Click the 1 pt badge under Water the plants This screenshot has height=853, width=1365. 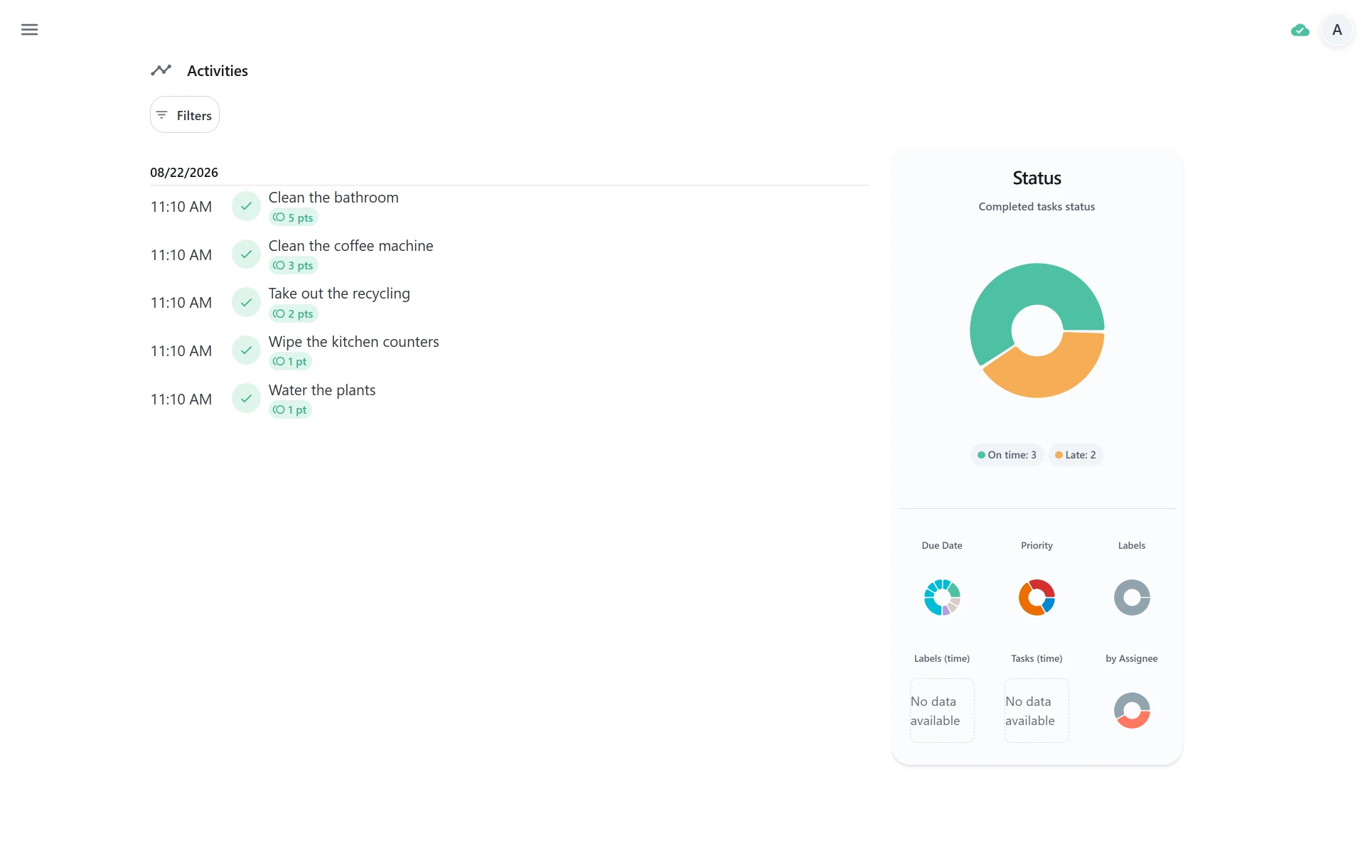coord(290,410)
